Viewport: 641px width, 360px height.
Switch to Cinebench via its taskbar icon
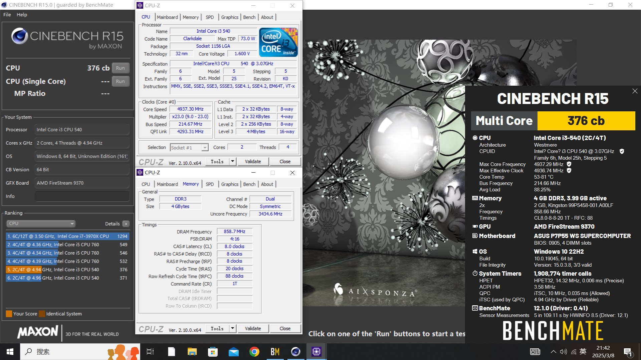296,352
